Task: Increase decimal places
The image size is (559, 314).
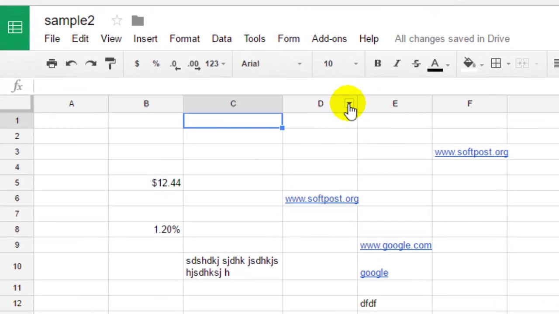Action: click(193, 64)
